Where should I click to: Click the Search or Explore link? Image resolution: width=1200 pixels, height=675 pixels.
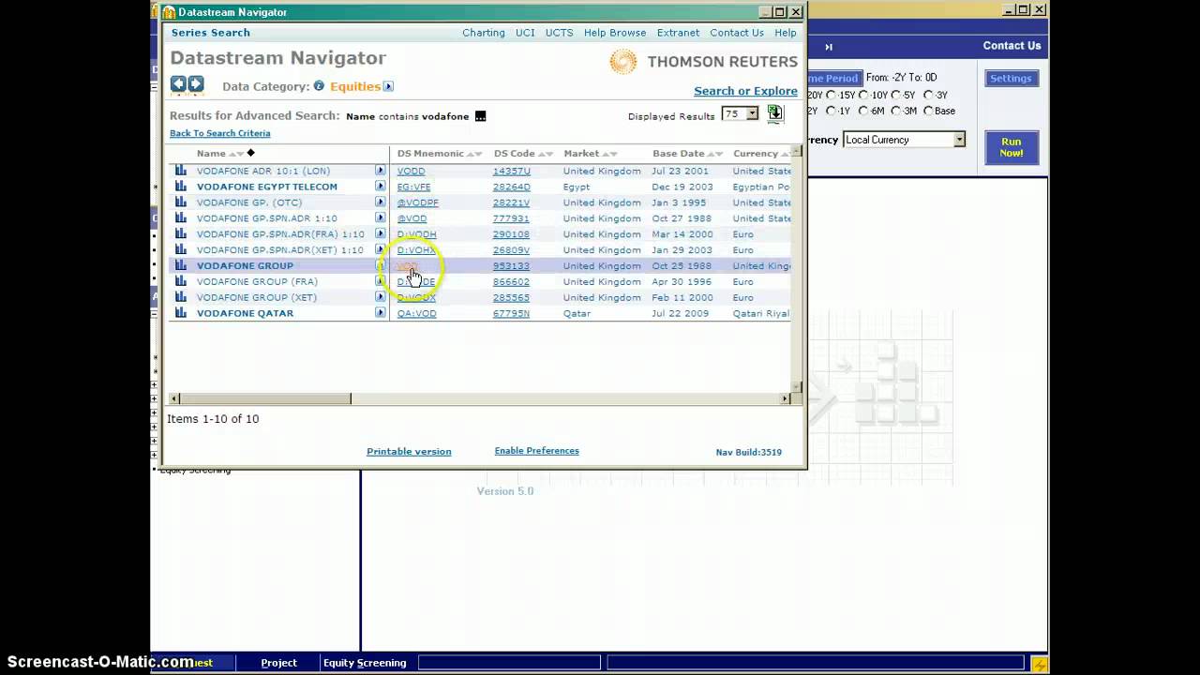745,91
